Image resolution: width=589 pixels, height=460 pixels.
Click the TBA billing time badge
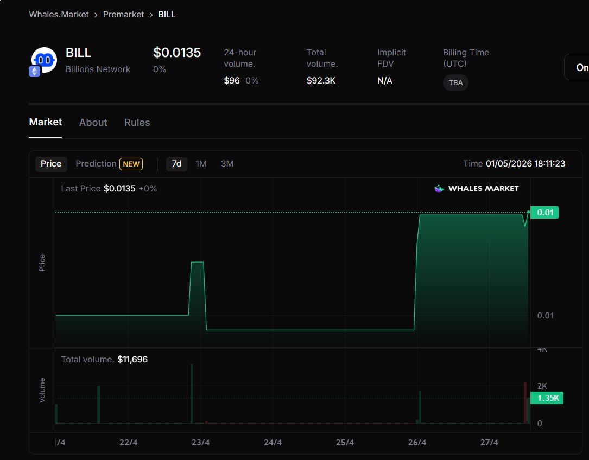point(455,82)
